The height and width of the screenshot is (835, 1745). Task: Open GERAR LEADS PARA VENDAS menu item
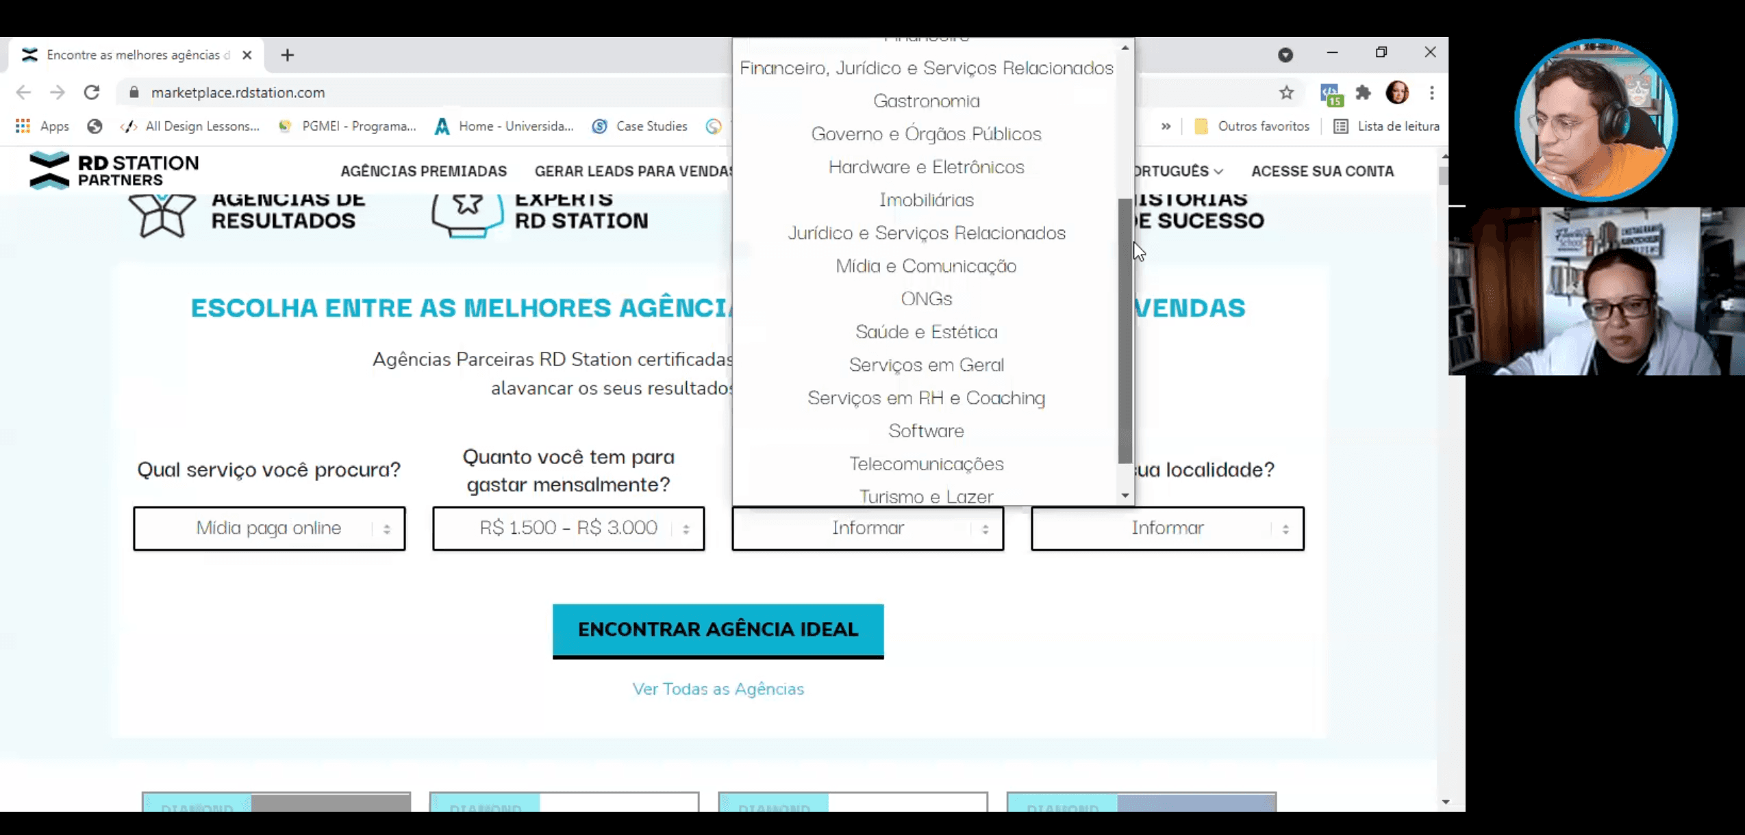click(633, 171)
